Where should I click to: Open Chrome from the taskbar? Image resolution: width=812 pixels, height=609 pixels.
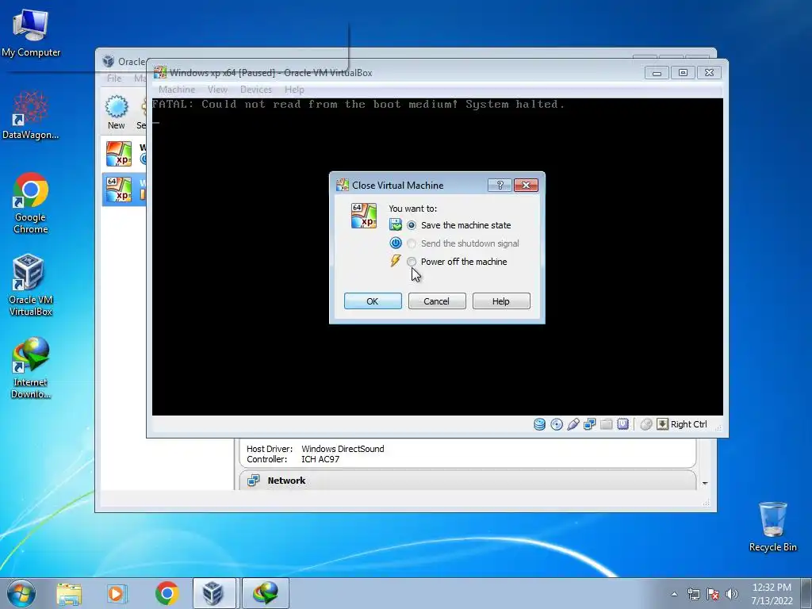pos(167,593)
